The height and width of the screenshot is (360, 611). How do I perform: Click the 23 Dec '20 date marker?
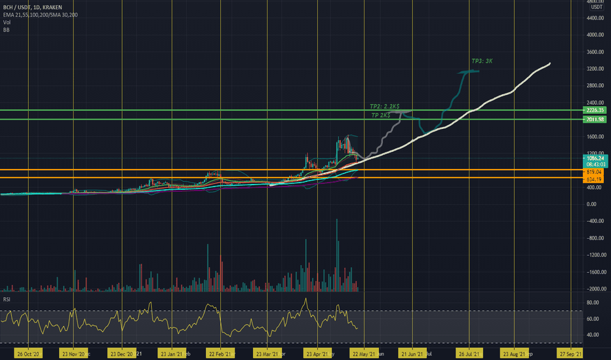(x=121, y=353)
